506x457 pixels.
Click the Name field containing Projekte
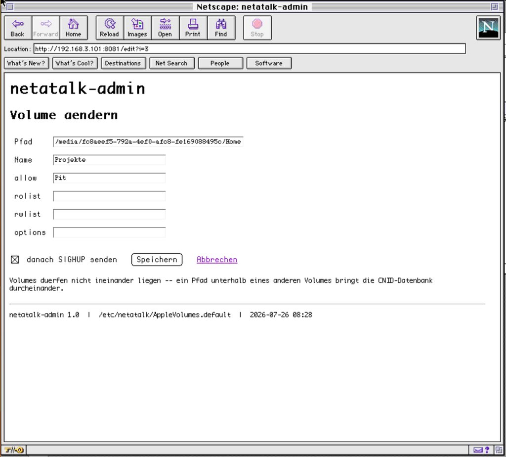click(109, 160)
